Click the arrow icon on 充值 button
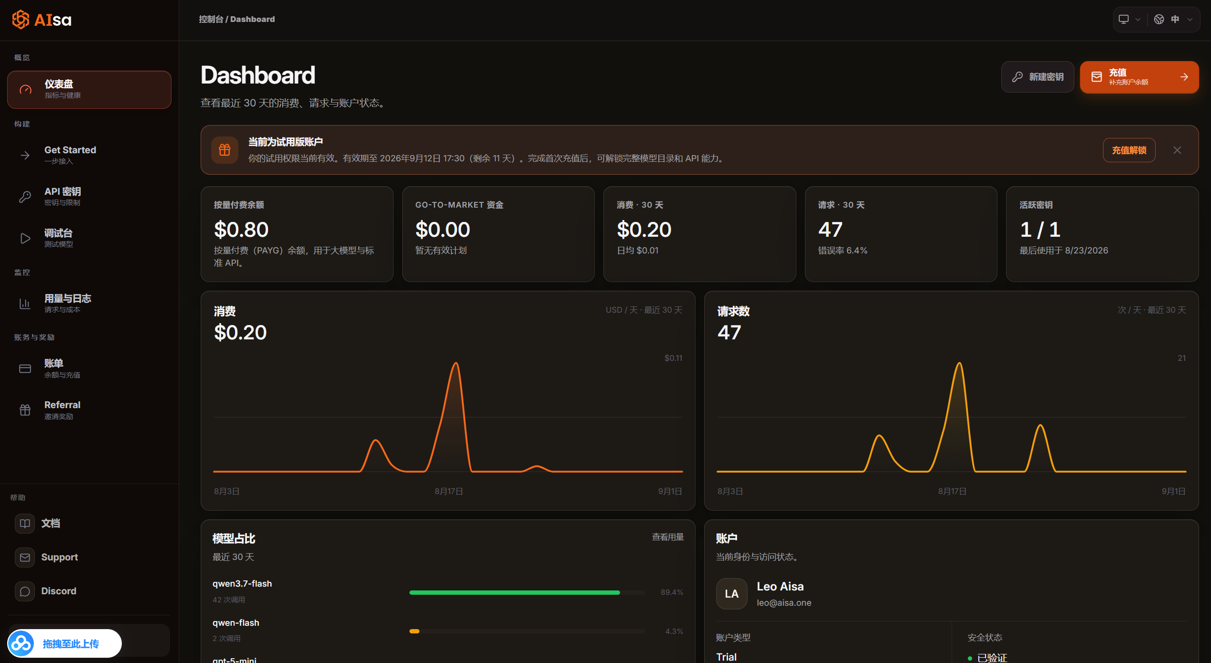Image resolution: width=1211 pixels, height=663 pixels. [x=1184, y=77]
